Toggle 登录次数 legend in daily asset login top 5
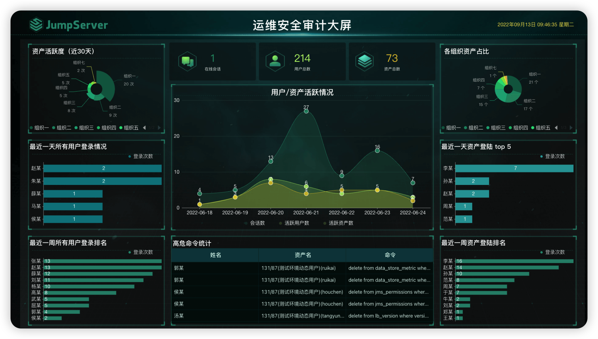 [552, 156]
